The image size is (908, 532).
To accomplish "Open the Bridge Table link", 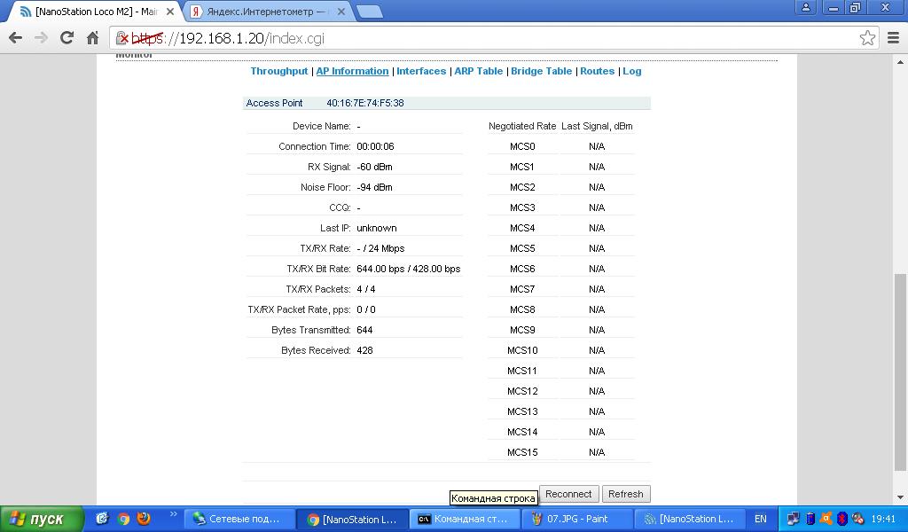I will click(x=541, y=71).
